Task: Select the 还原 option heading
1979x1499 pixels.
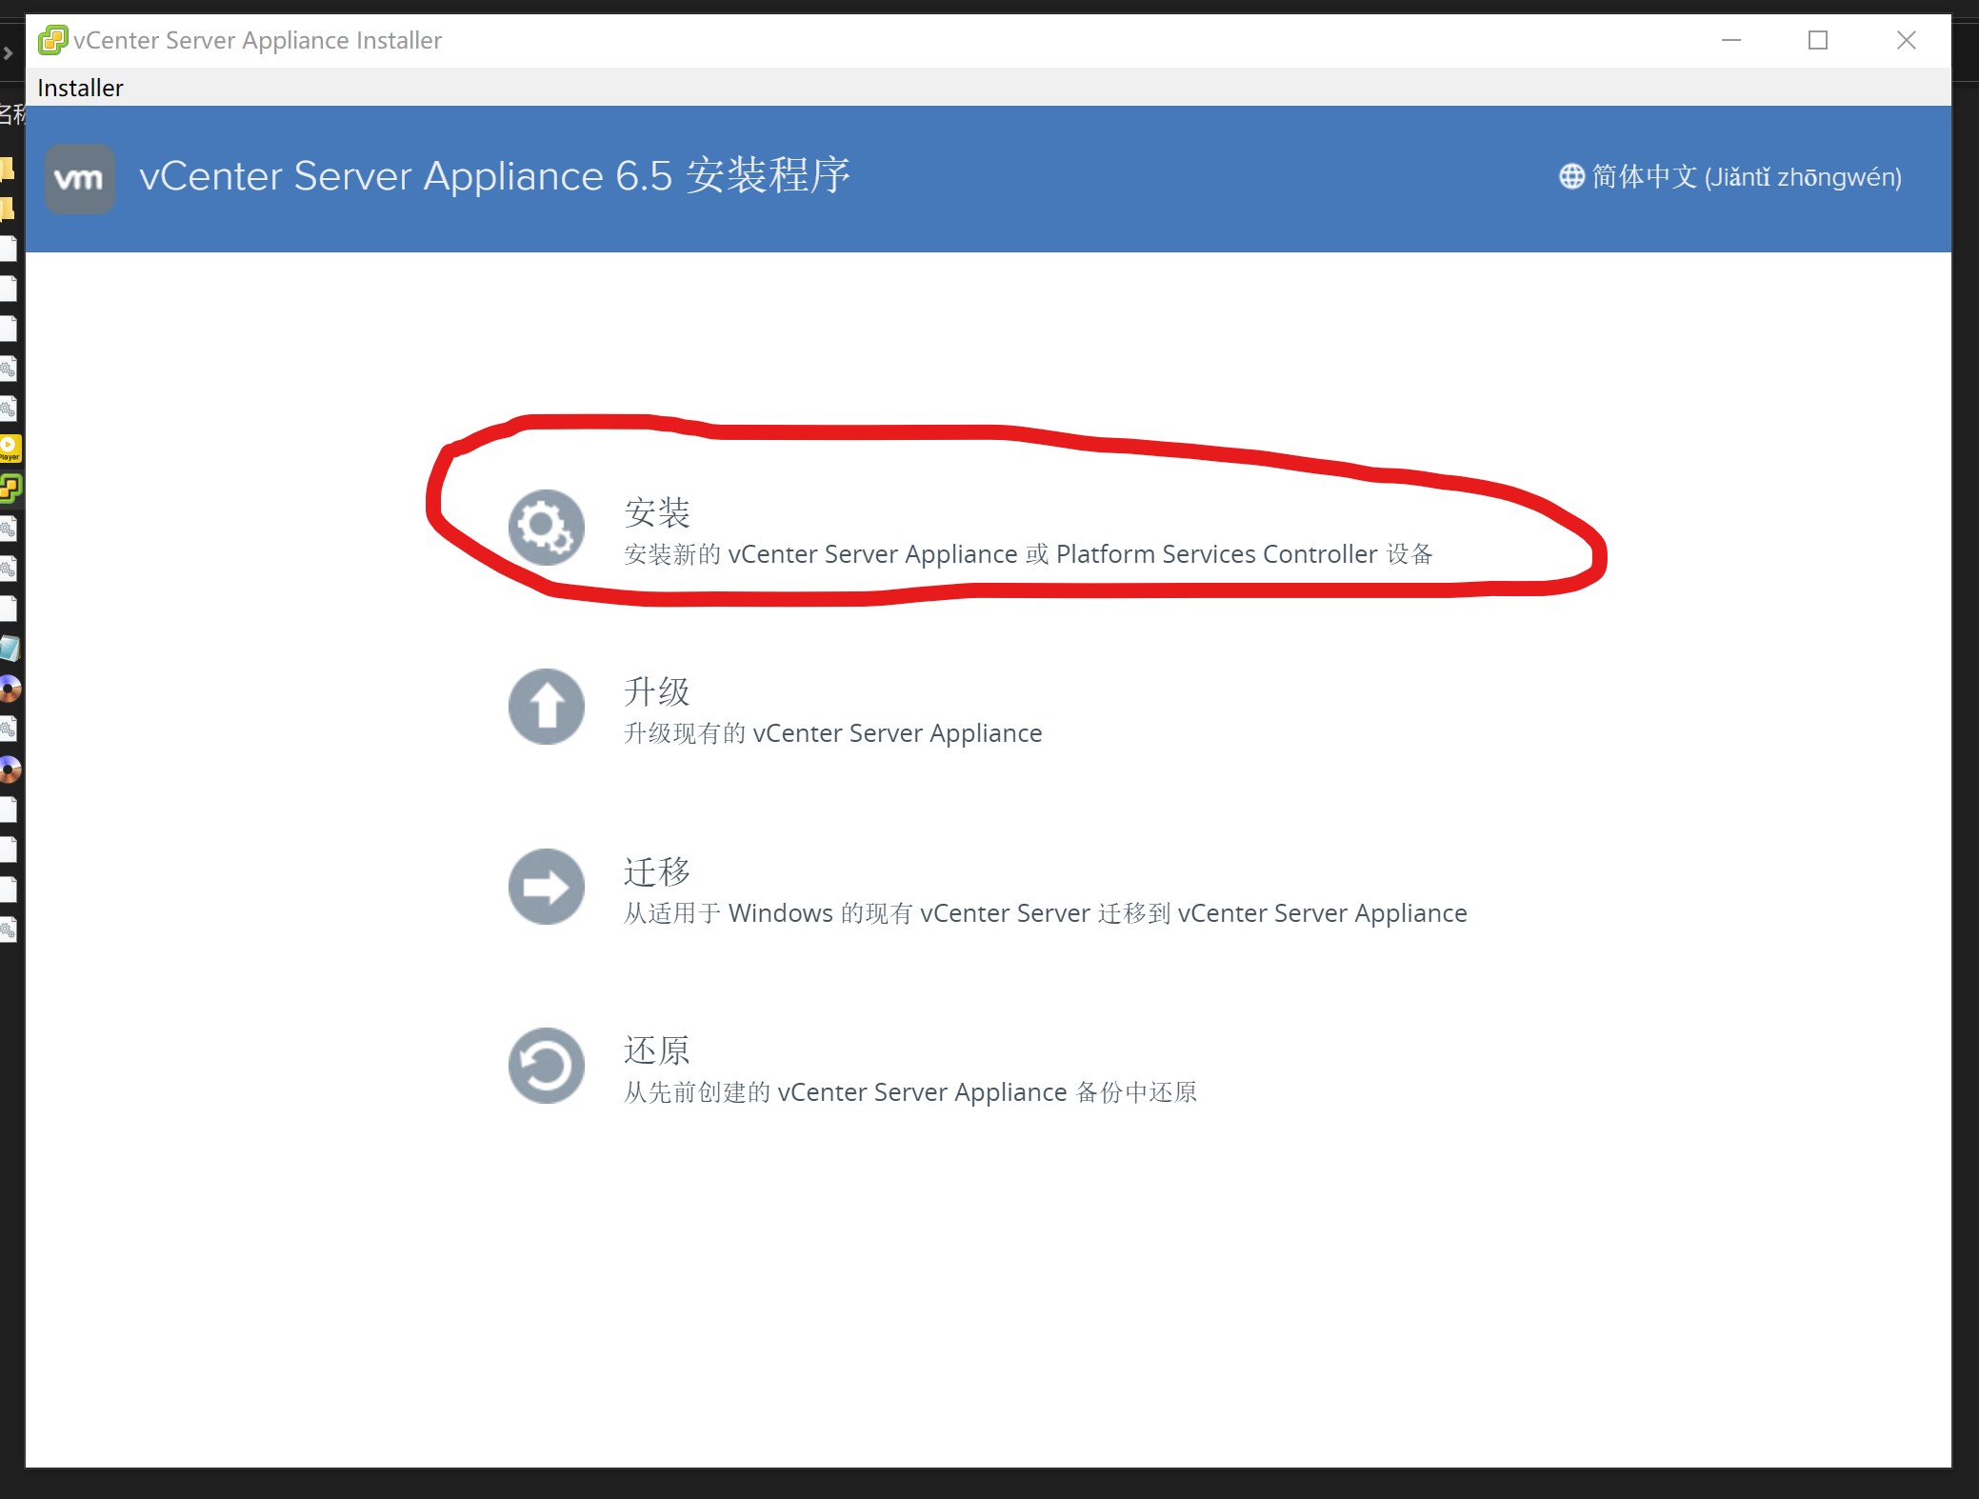Action: point(657,1050)
